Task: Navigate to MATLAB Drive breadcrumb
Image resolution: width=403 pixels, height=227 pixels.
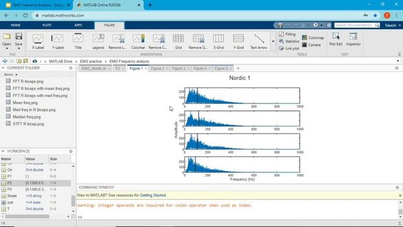Action: click(60, 61)
